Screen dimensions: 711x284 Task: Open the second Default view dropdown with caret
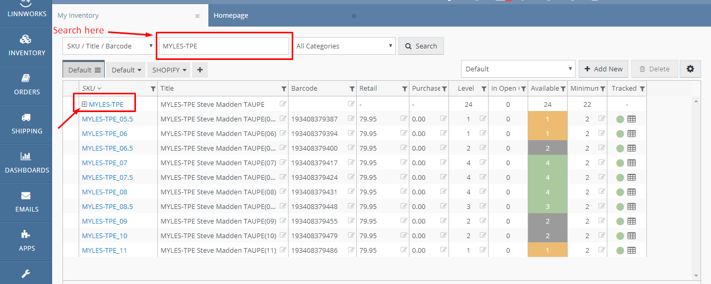tap(127, 70)
